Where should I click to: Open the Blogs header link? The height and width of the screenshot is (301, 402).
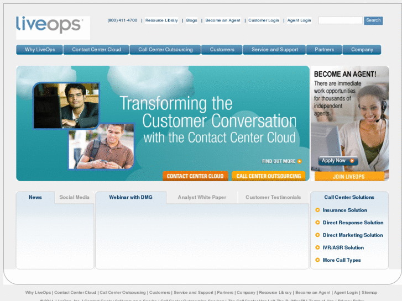click(x=191, y=20)
